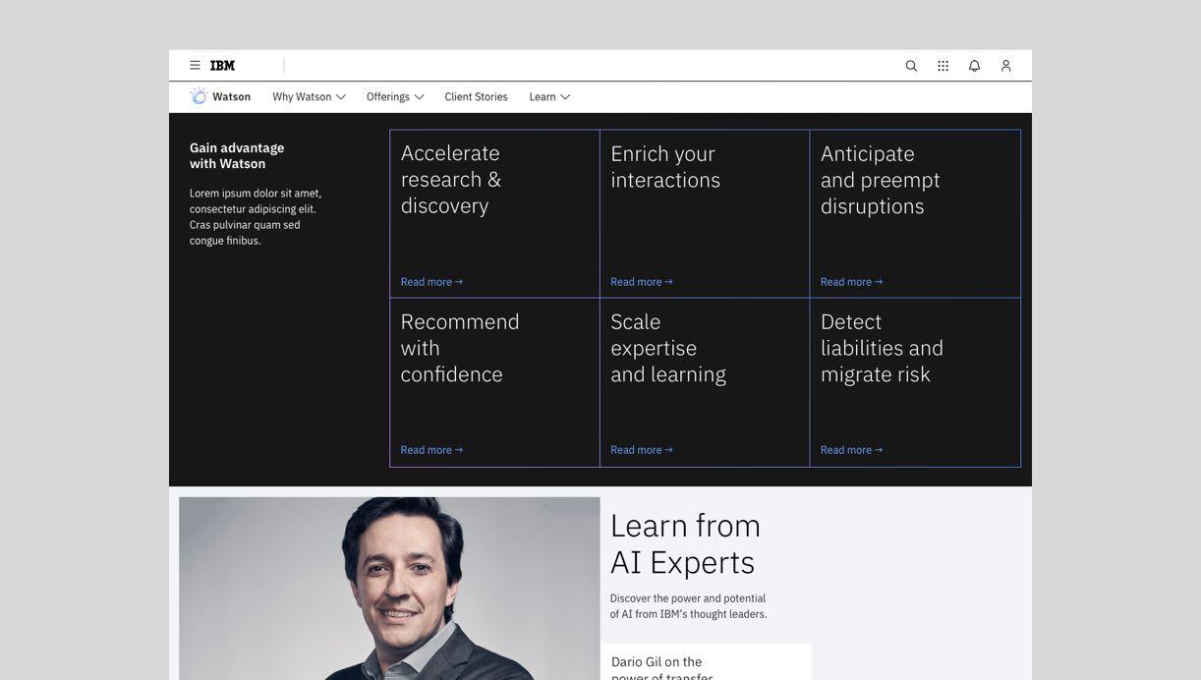Expand the Offerings dropdown
Screen dimensions: 1201x680
coord(395,96)
